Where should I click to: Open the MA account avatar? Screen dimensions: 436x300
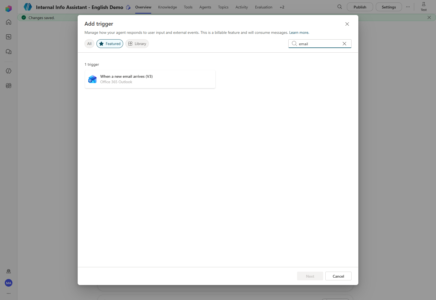coord(8,283)
